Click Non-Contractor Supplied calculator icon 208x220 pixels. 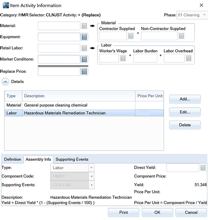[181, 36]
